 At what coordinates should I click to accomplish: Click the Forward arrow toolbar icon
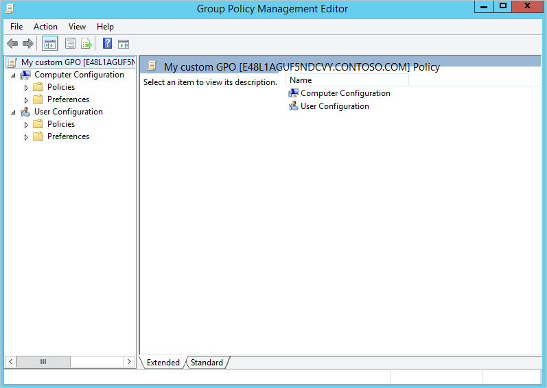click(x=27, y=44)
